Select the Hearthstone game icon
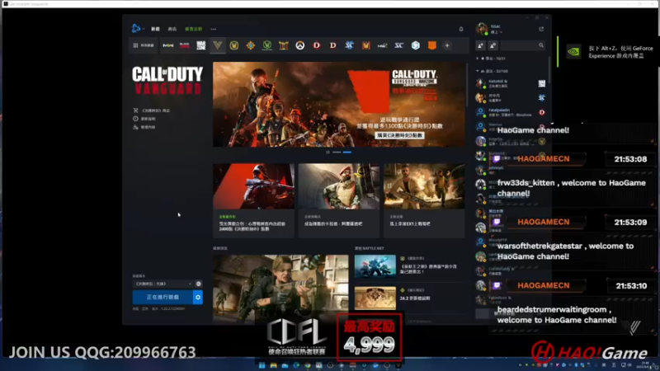The image size is (660, 371). (x=251, y=45)
